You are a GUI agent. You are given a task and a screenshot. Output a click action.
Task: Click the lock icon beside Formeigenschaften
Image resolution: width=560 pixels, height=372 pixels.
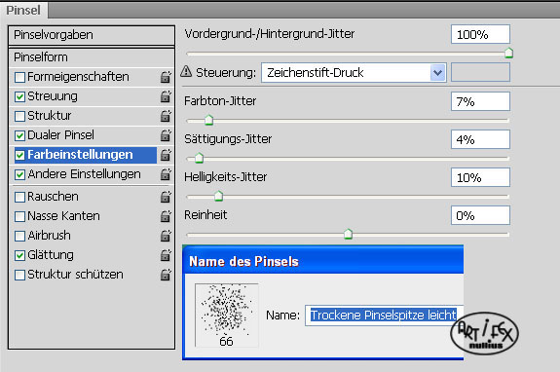(x=166, y=77)
